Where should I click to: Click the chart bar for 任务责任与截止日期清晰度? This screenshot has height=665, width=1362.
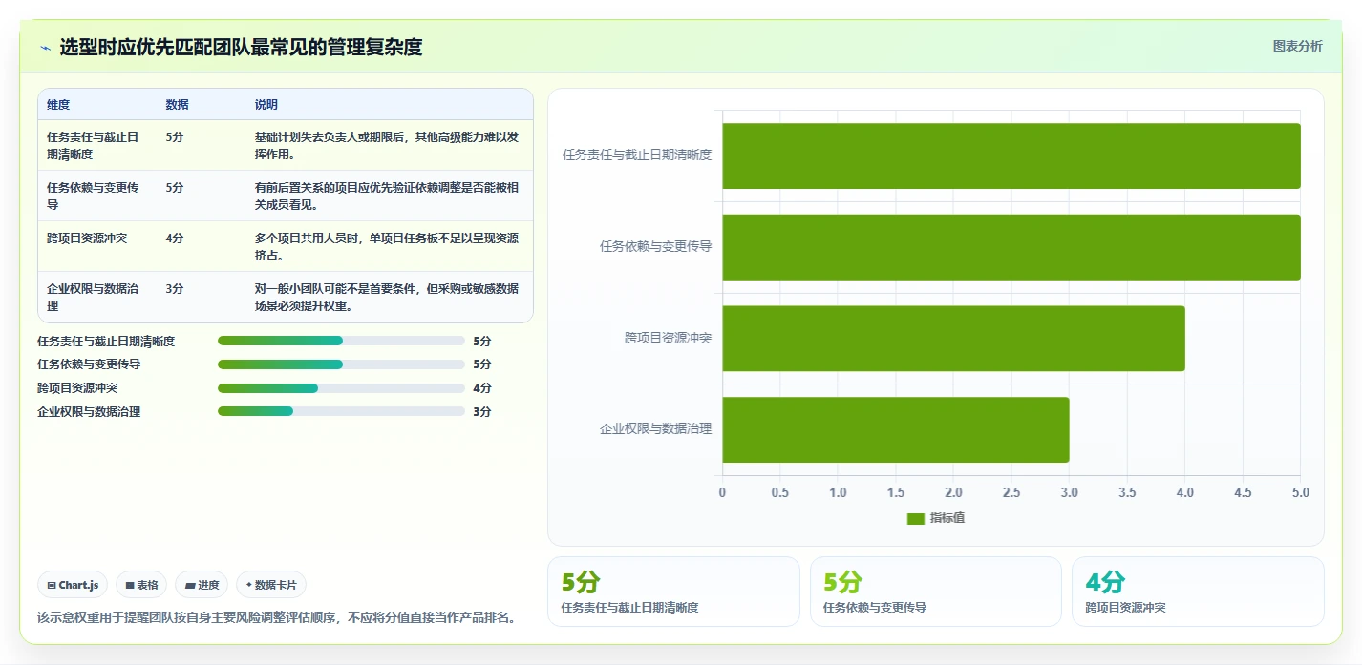point(1011,156)
